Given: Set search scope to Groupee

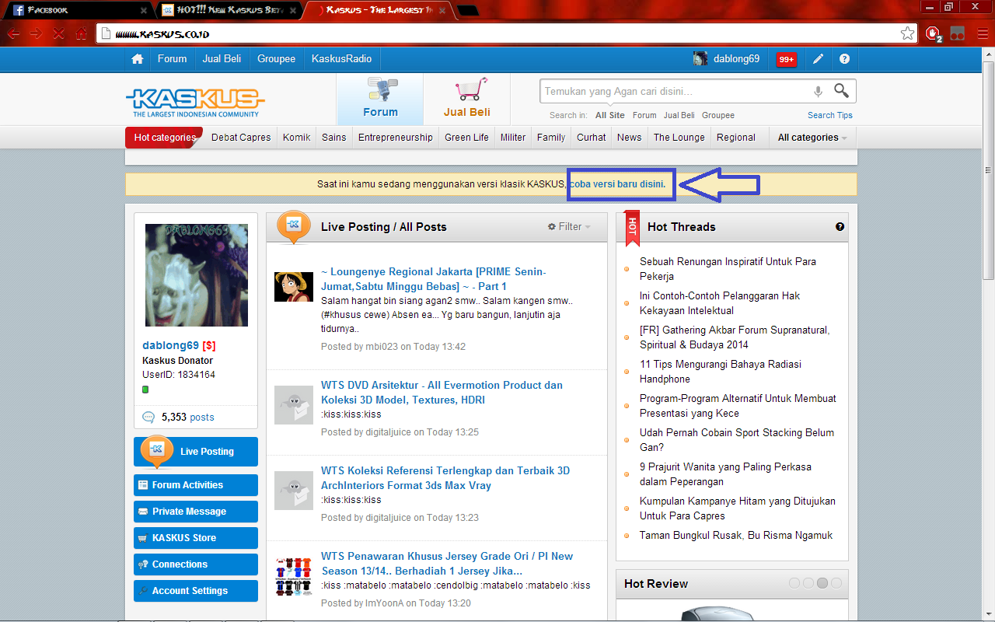Looking at the screenshot, I should pyautogui.click(x=718, y=115).
